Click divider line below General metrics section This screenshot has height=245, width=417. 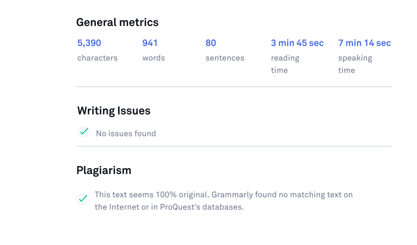(x=234, y=86)
